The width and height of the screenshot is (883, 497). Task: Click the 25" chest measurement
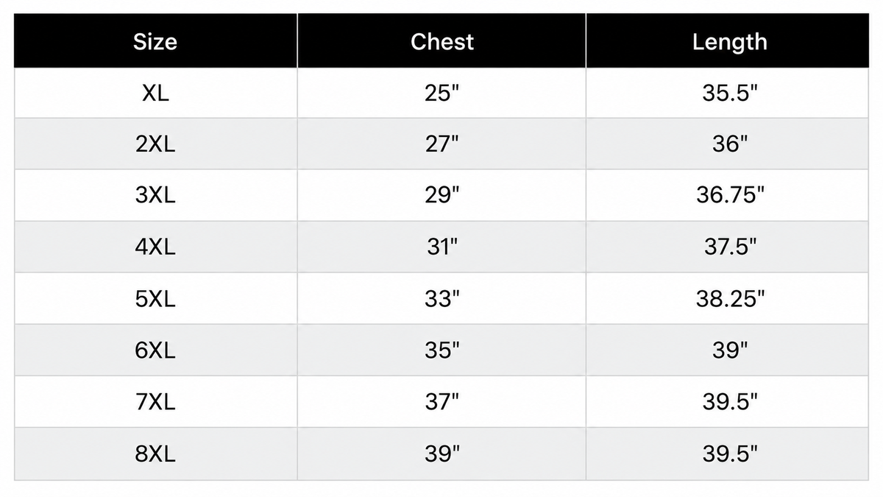tap(441, 94)
